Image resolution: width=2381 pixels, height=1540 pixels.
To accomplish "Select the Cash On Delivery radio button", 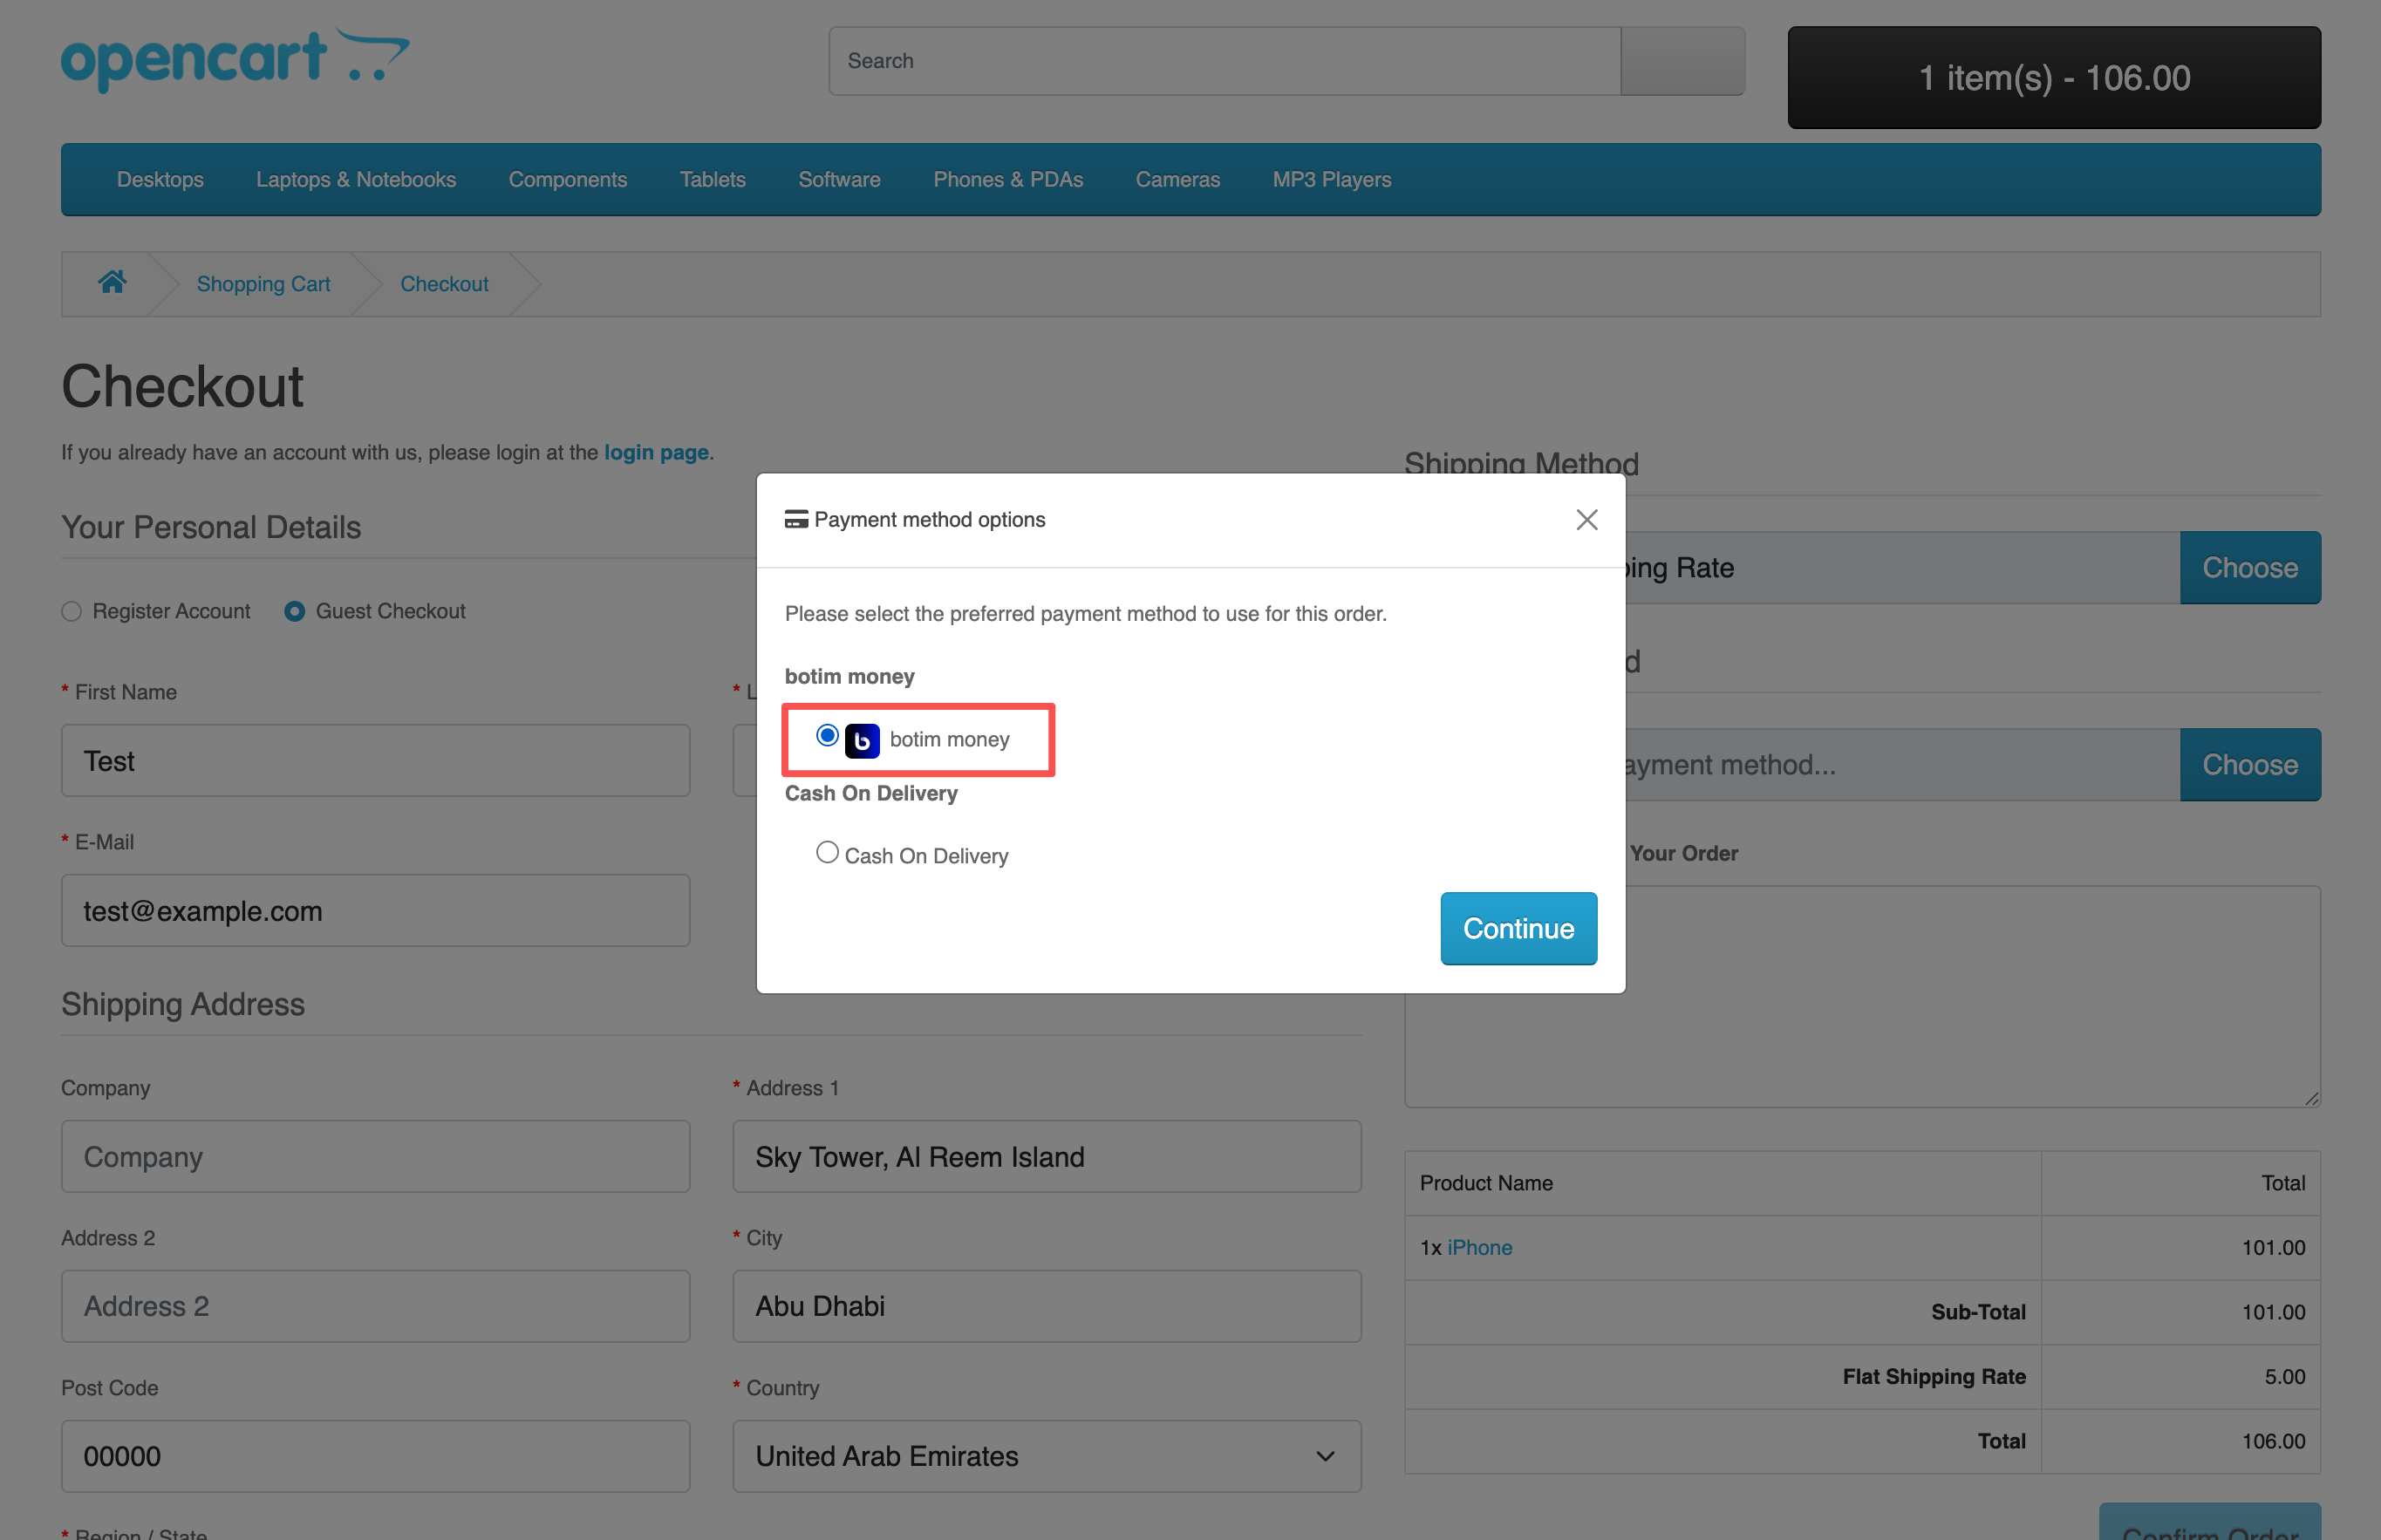I will 827,852.
